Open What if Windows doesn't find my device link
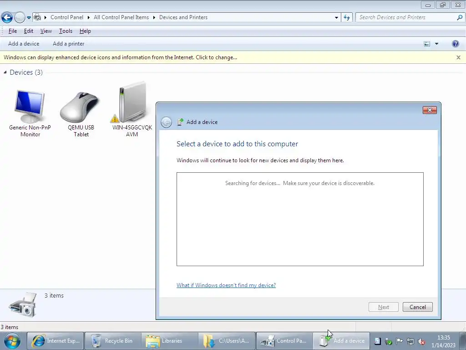The height and width of the screenshot is (350, 466). click(x=226, y=285)
